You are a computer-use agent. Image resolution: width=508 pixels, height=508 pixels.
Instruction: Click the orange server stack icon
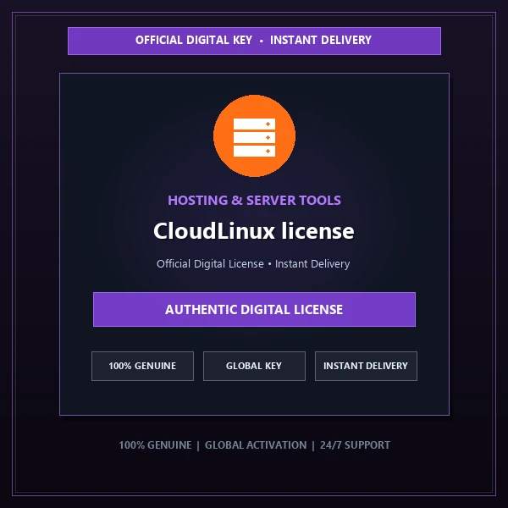click(254, 135)
